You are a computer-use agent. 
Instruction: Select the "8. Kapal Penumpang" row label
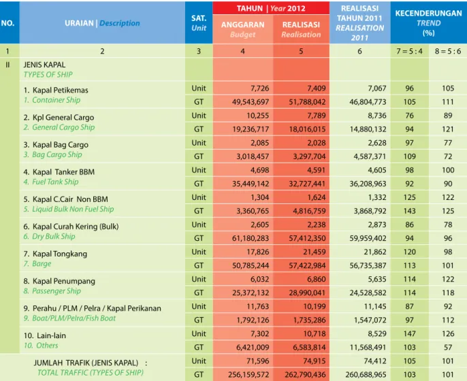(59, 281)
